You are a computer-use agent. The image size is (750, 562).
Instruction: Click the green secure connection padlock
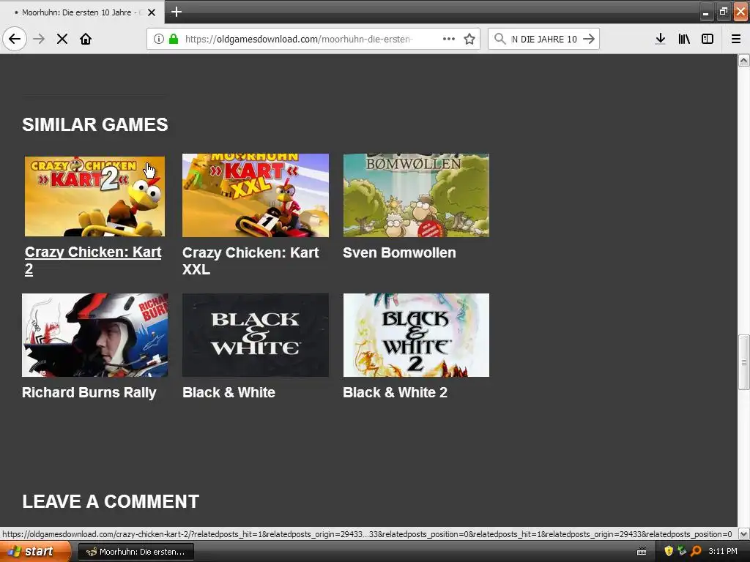click(x=174, y=39)
